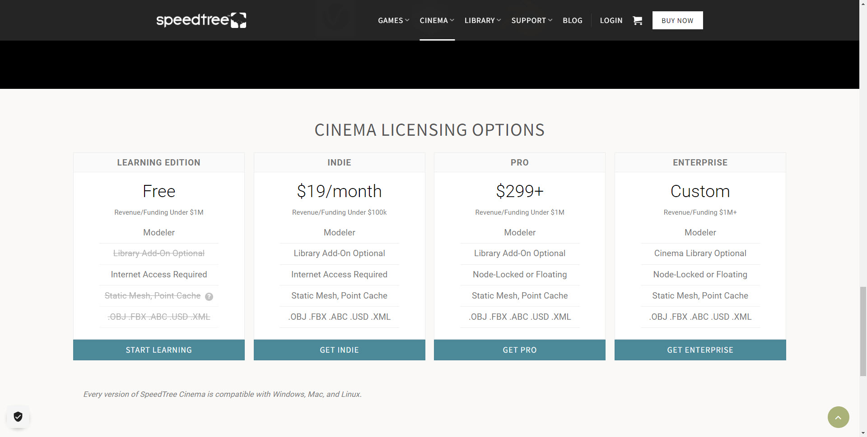Click the shield privacy badge icon
This screenshot has height=437, width=867.
click(18, 416)
